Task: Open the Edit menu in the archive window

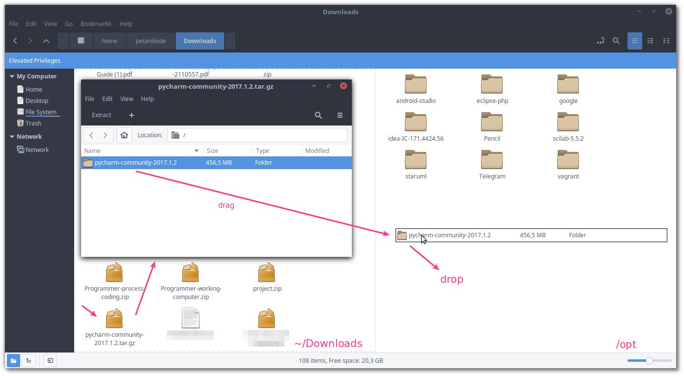Action: point(107,99)
